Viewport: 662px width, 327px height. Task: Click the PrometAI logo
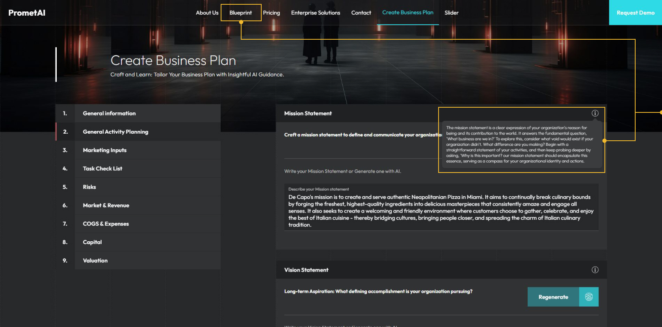pos(27,13)
